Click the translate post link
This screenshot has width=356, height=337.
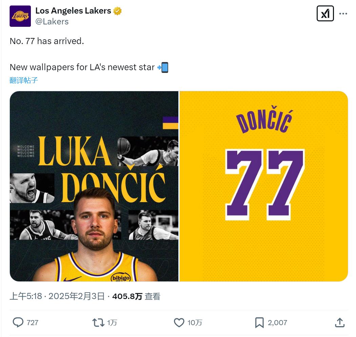click(x=24, y=80)
